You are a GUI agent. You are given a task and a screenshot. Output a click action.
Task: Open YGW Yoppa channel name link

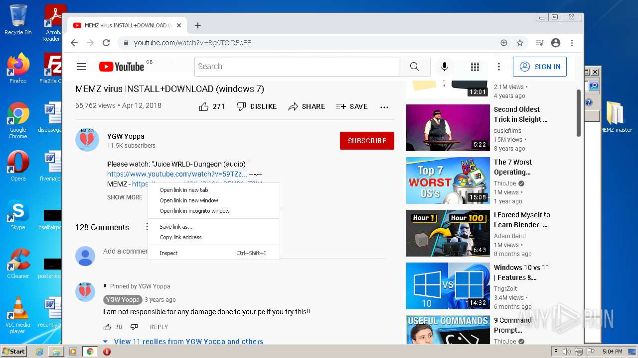click(126, 136)
